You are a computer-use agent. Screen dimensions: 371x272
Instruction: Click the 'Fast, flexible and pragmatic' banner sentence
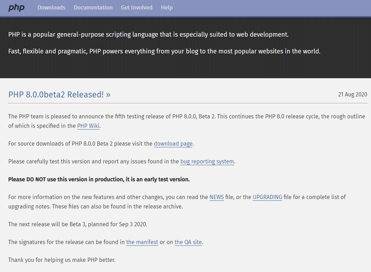164,51
